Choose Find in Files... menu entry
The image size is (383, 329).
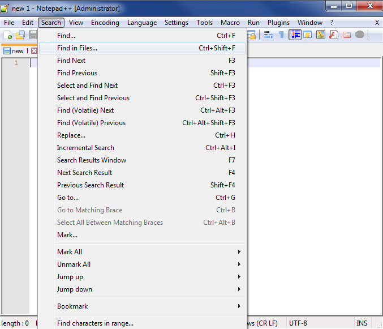point(142,48)
